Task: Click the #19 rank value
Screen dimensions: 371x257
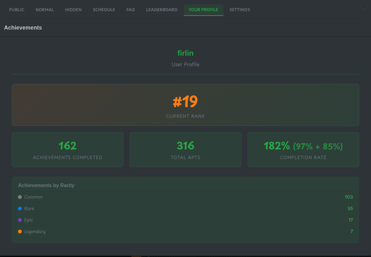Action: click(185, 102)
